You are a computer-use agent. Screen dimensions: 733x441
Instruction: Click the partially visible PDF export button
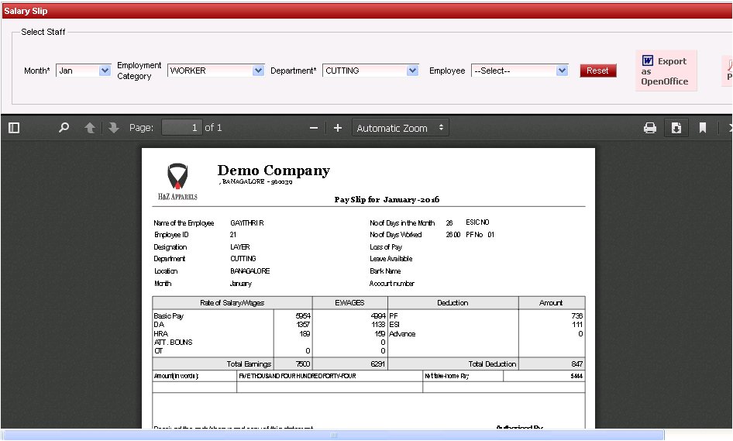(x=728, y=71)
